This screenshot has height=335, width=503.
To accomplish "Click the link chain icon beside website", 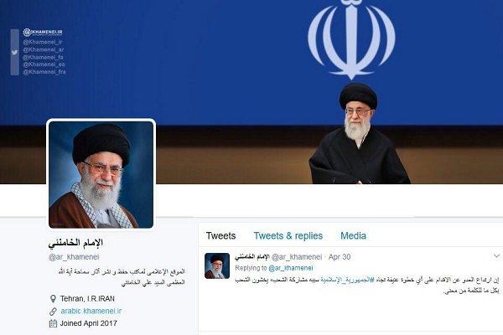I will click(54, 311).
